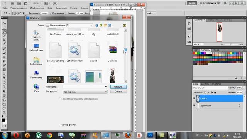
Task: Open the Редактирование menu
Action: tap(19, 8)
